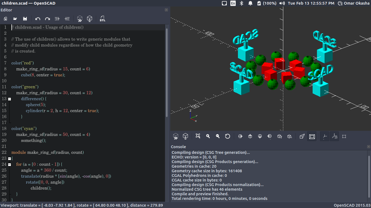Redo the edit in the editor toolbar
Viewport: 371px width, 208px height.
(48, 19)
